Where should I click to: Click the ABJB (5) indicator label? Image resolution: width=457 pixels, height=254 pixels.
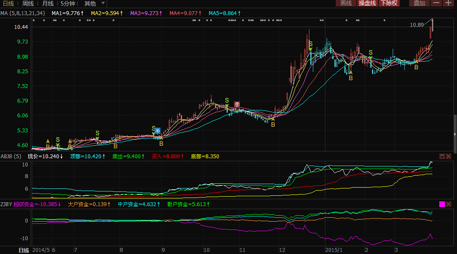coord(11,156)
